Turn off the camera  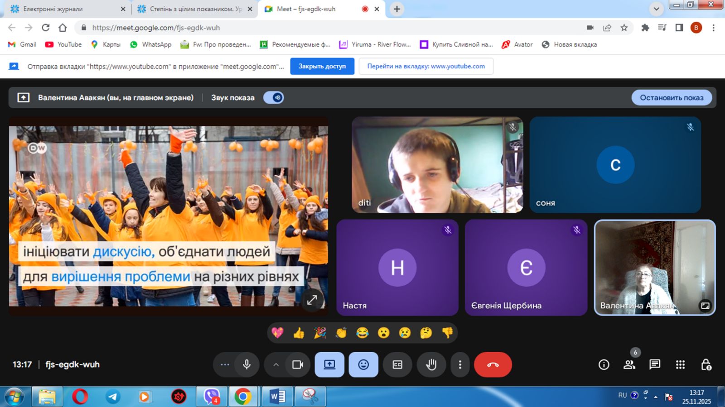click(x=298, y=364)
